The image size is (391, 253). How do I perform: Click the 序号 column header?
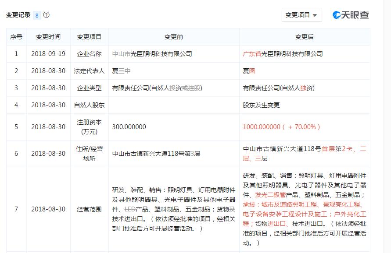(16, 37)
